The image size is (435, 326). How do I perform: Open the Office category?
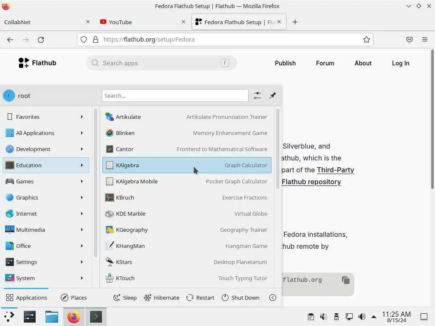tap(46, 246)
